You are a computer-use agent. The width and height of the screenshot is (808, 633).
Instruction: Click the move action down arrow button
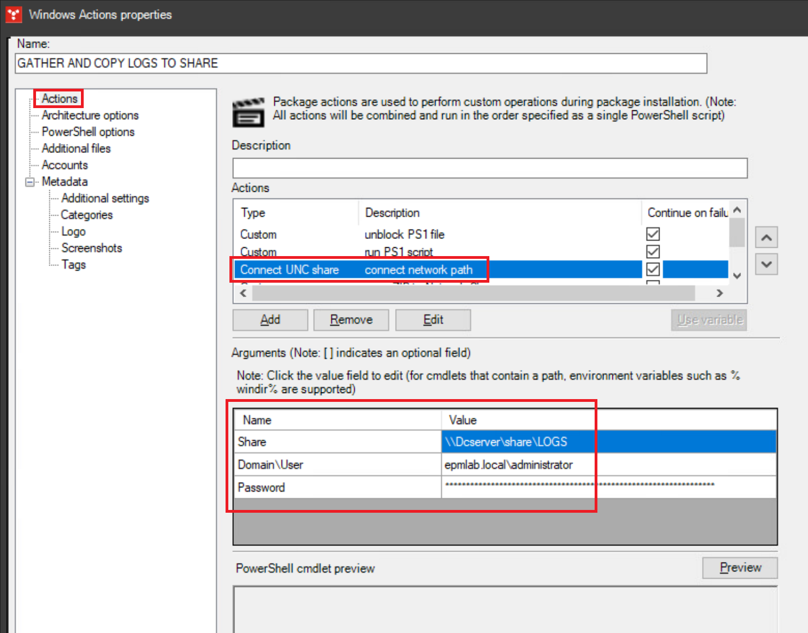(766, 264)
